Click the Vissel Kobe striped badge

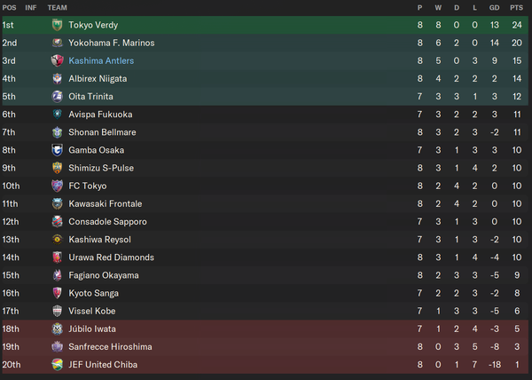coord(57,311)
